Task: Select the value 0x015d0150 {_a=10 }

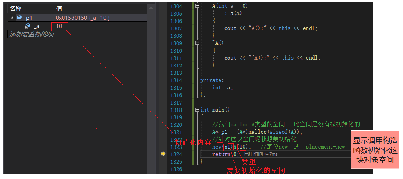Action: (83, 18)
